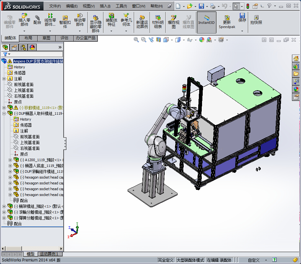Expand the manager pane tabs chevron (»)

click(60, 47)
